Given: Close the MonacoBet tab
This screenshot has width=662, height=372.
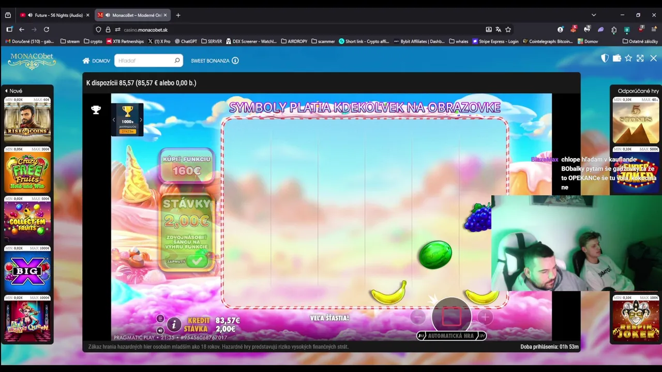Looking at the screenshot, I should (x=164, y=15).
